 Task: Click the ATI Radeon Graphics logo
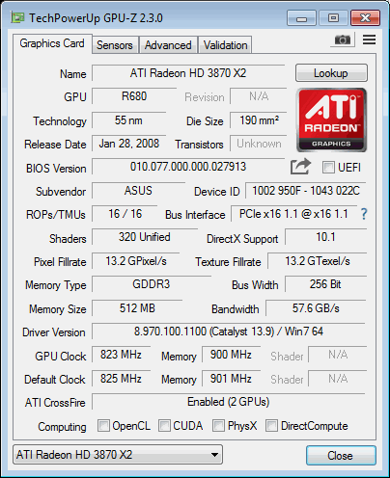click(331, 119)
